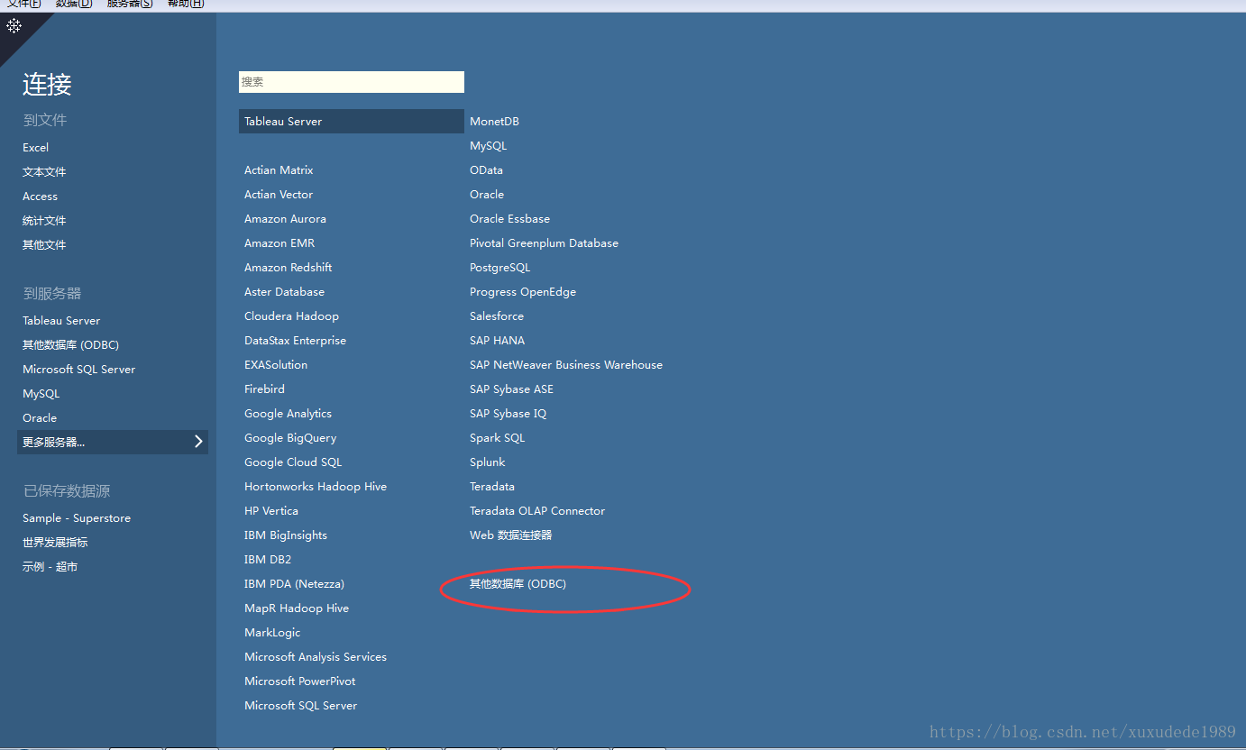This screenshot has width=1246, height=750.
Task: Select Microsoft SQL Server in 到服务器 sidebar section
Action: (x=78, y=370)
